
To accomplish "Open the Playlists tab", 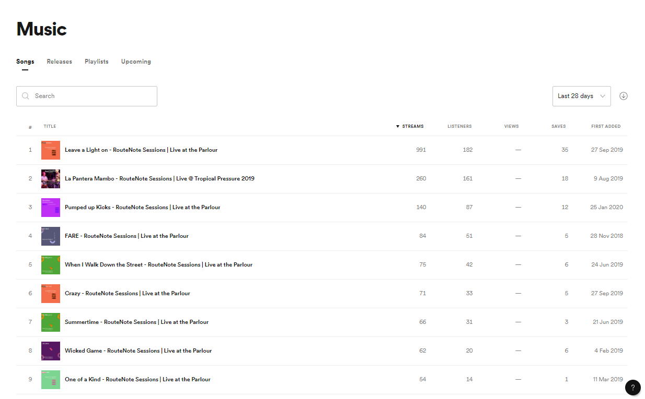I will (x=96, y=61).
